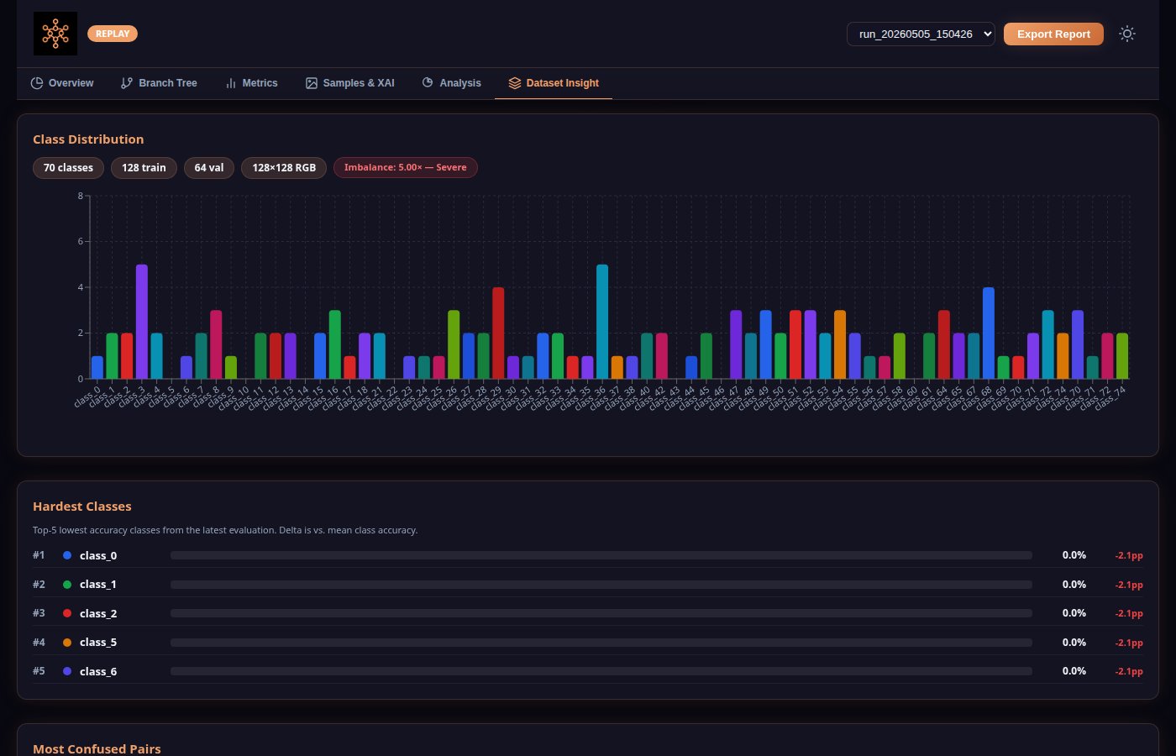
Task: Click the '64 val' chip
Action: (x=209, y=168)
